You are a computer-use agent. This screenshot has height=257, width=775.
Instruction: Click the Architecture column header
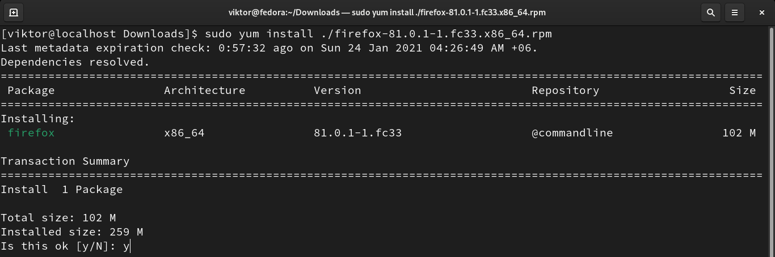(x=204, y=91)
